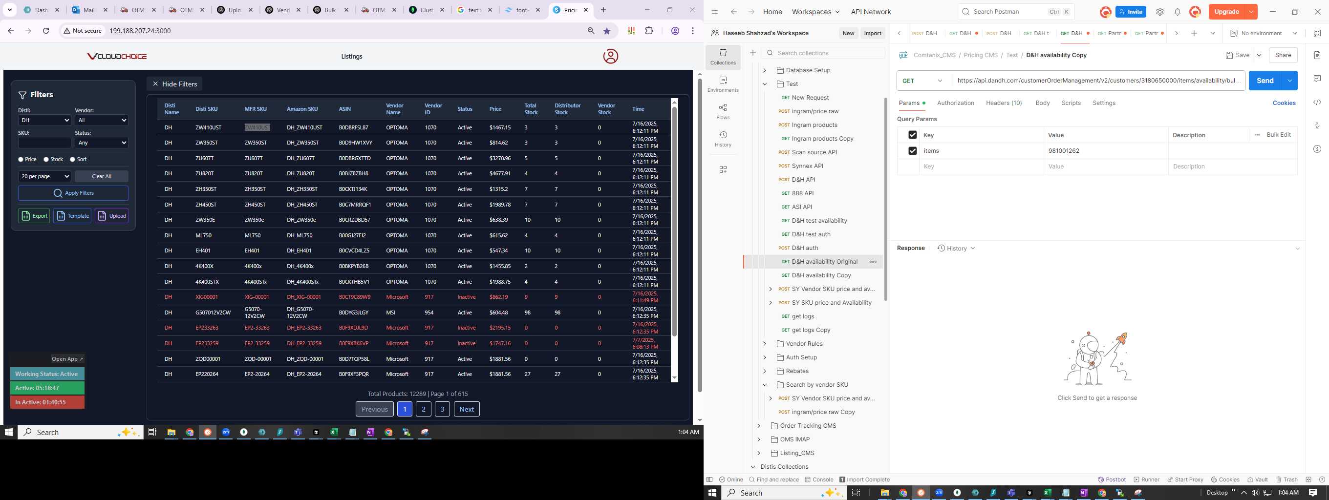Image resolution: width=1329 pixels, height=500 pixels.
Task: Open the Vendor filter dropdown
Action: click(102, 120)
